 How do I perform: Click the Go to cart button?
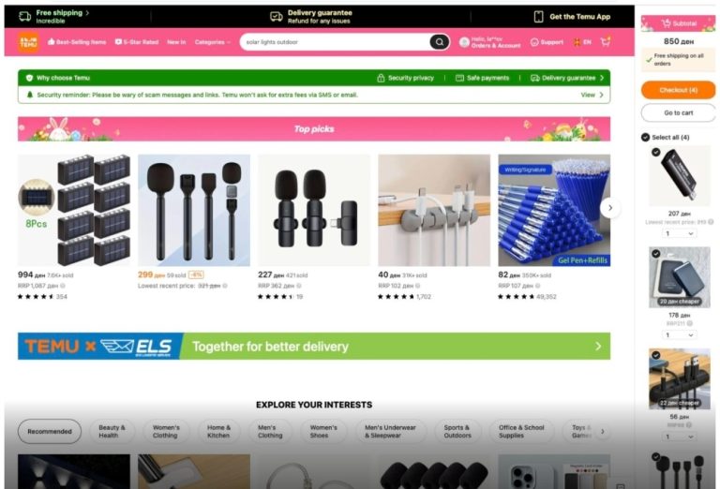(x=678, y=112)
